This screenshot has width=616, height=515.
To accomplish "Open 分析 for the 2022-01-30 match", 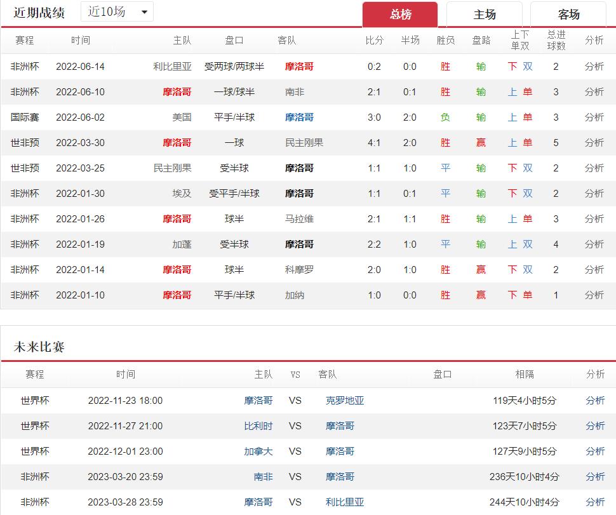I will pyautogui.click(x=594, y=193).
